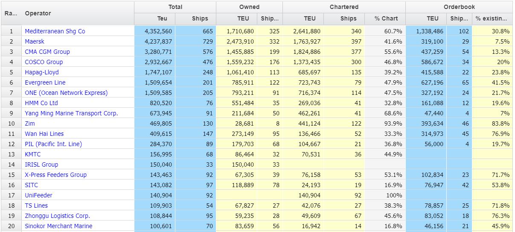Click the Evergreen Line link

pos(45,82)
